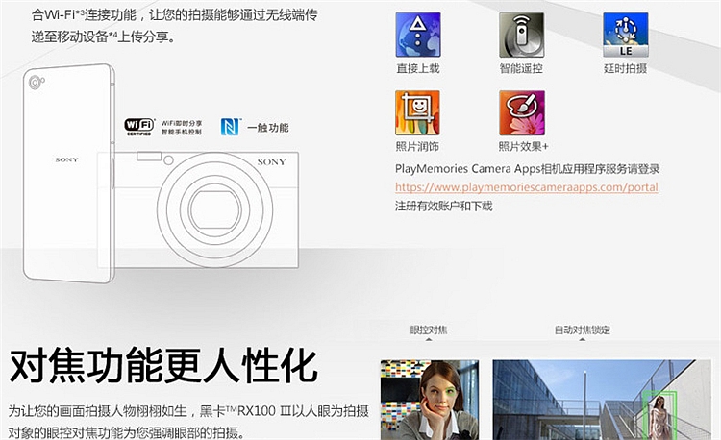Click the 对焦功能更人性化 heading
721x440 pixels.
coord(163,366)
